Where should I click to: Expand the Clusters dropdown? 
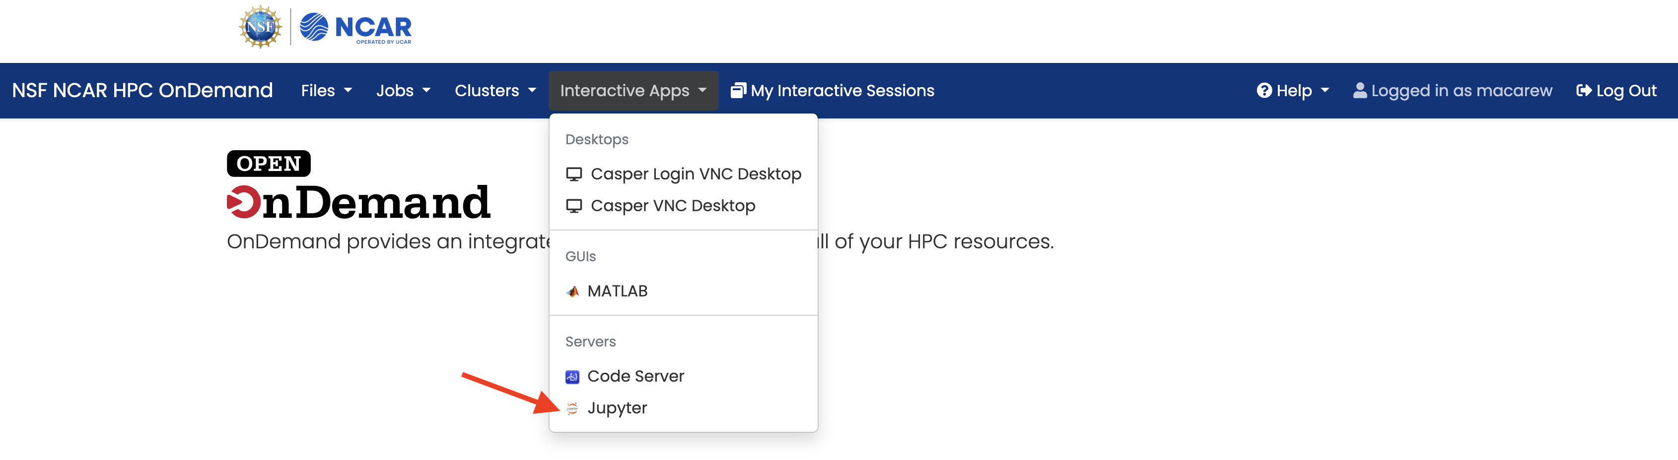pyautogui.click(x=495, y=90)
